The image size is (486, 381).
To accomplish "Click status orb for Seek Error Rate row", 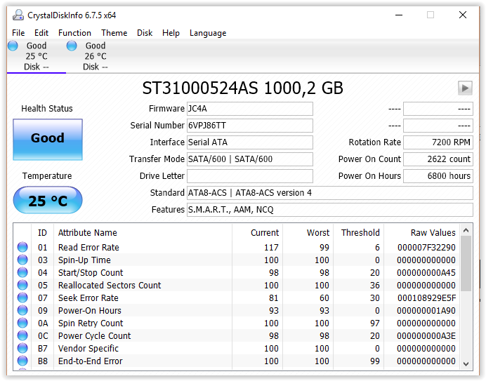I will pyautogui.click(x=22, y=298).
